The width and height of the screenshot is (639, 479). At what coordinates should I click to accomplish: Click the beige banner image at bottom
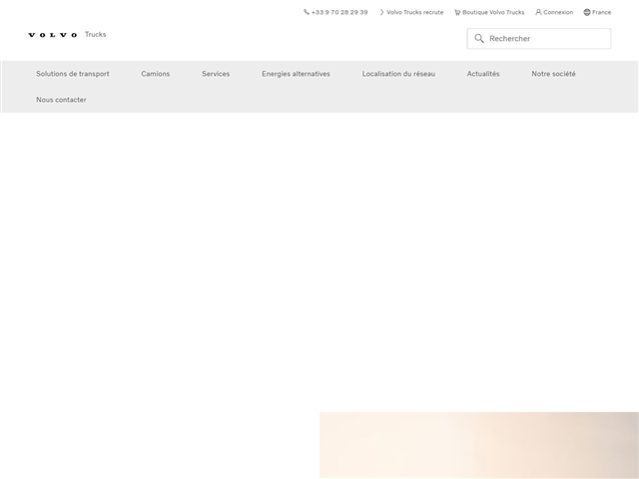point(479,445)
